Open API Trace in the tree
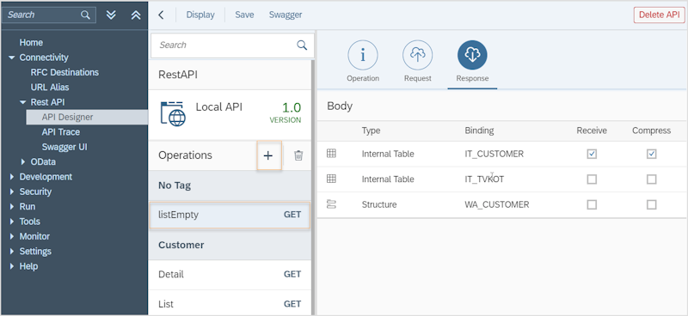Image resolution: width=688 pixels, height=316 pixels. click(61, 132)
